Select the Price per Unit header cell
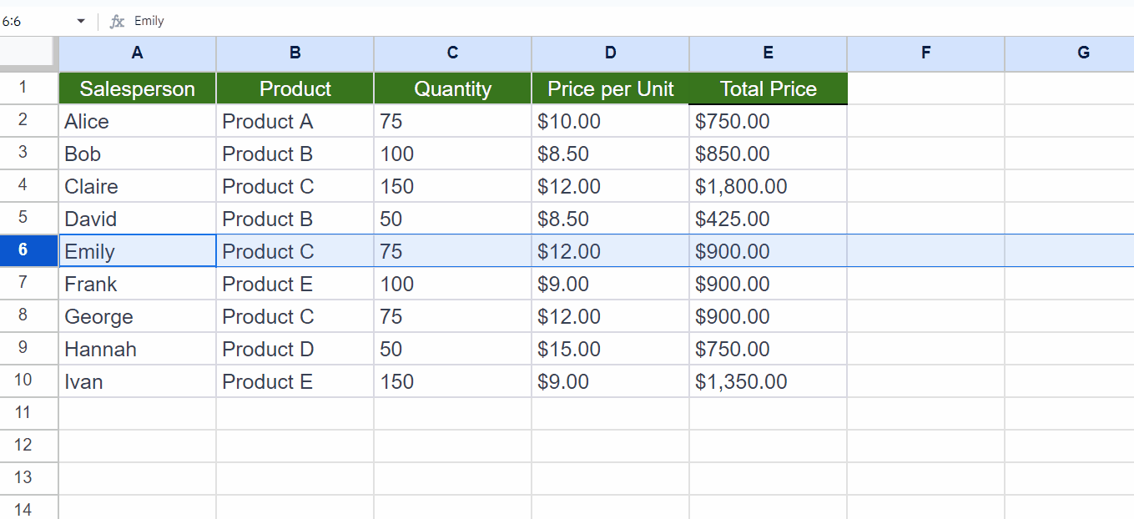Image resolution: width=1134 pixels, height=519 pixels. coord(610,88)
